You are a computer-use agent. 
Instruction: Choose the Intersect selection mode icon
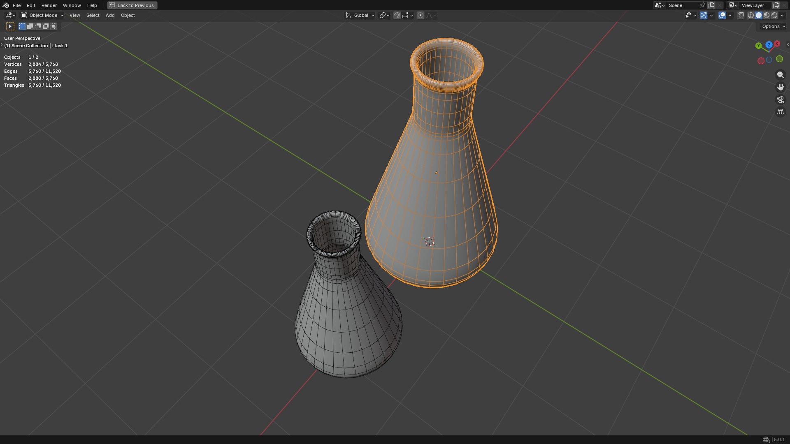coord(53,26)
